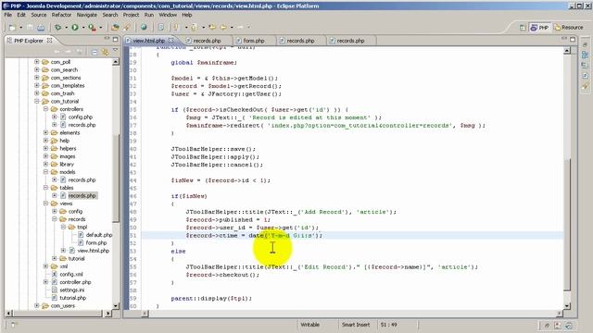Click the $record->ctime code line

[x=254, y=235]
